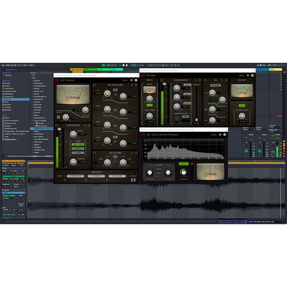Open the Master Out 1/2 dropdown
The image size is (287, 287).
pos(276,132)
